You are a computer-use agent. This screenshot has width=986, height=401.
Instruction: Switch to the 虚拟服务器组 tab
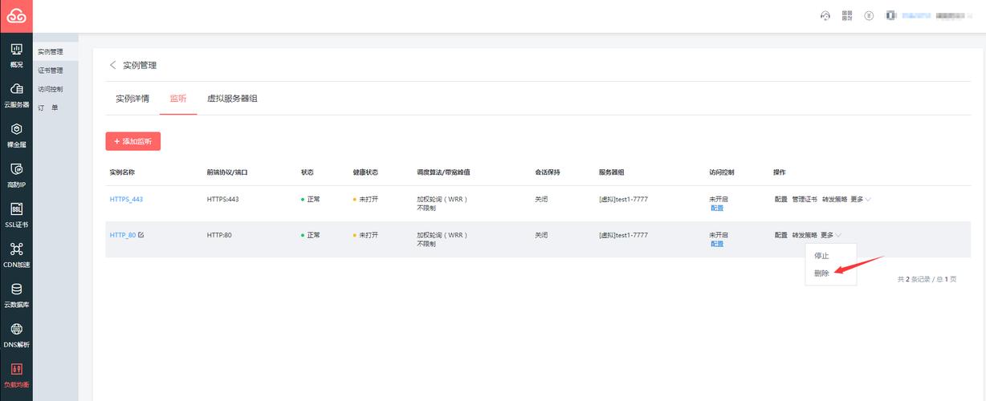click(x=232, y=99)
